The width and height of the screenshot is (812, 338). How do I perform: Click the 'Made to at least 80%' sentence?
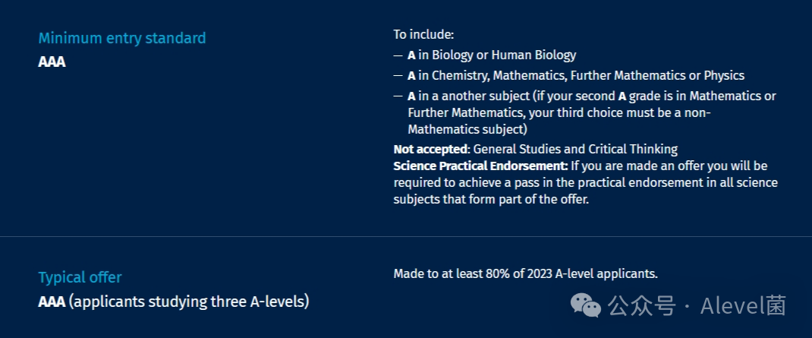click(526, 273)
